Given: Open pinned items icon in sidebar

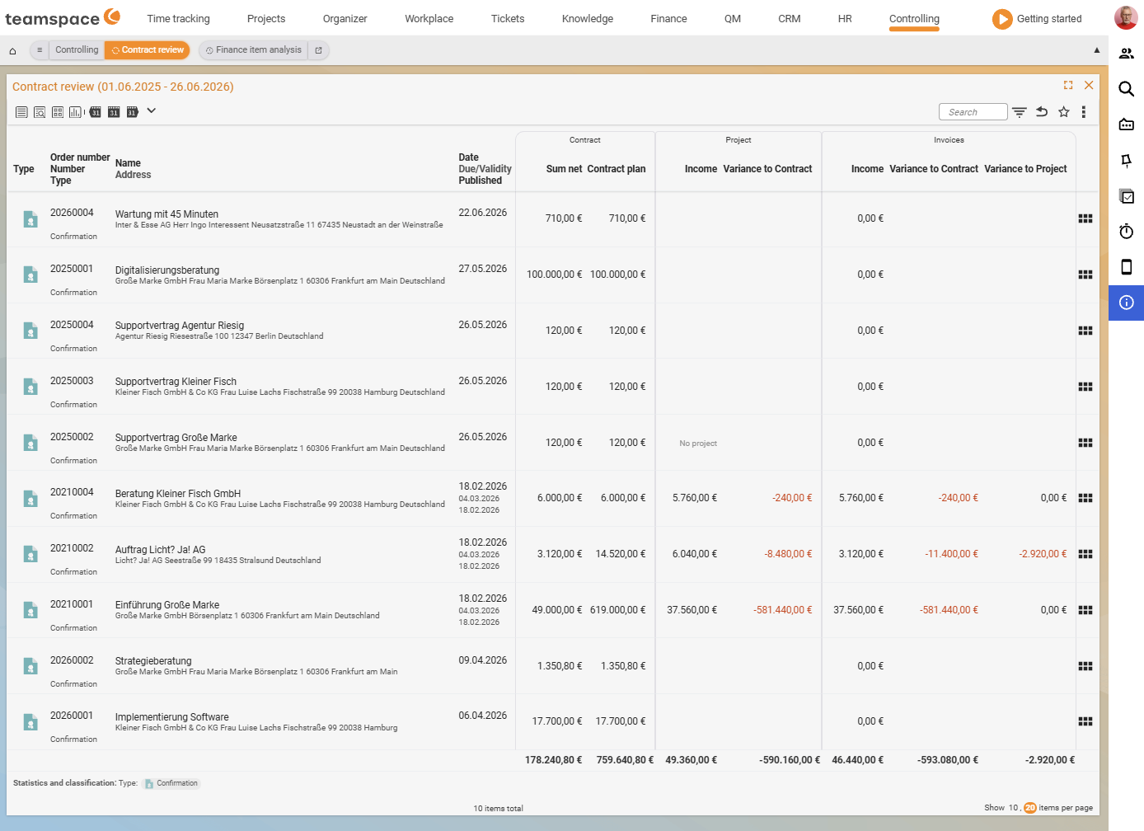Looking at the screenshot, I should tap(1127, 161).
